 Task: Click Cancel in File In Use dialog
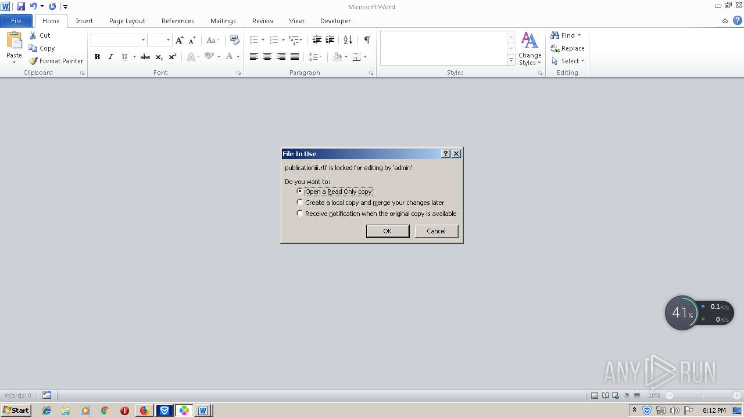pos(437,231)
